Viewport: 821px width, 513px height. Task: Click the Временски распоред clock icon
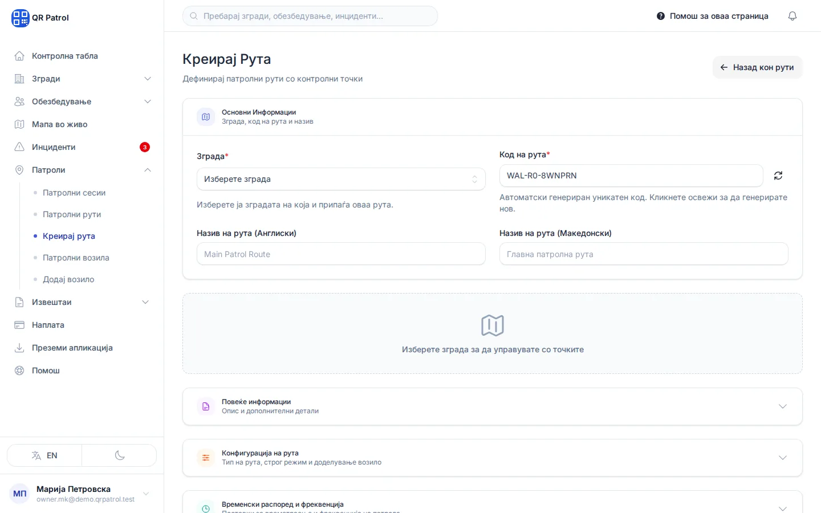[x=206, y=508]
